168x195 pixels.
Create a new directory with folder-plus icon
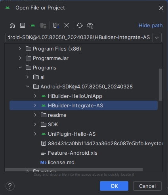pos(56,25)
